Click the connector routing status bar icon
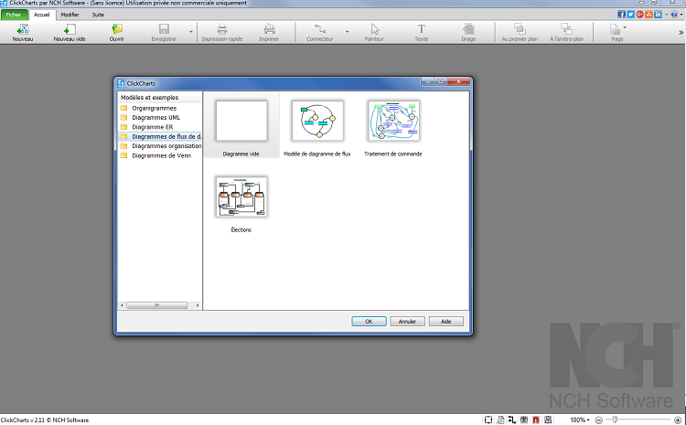686x425 pixels. (x=512, y=420)
